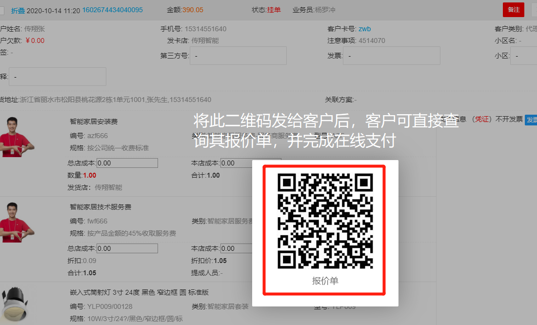Click the 报价单 label under QR code
This screenshot has width=537, height=325.
coord(325,281)
